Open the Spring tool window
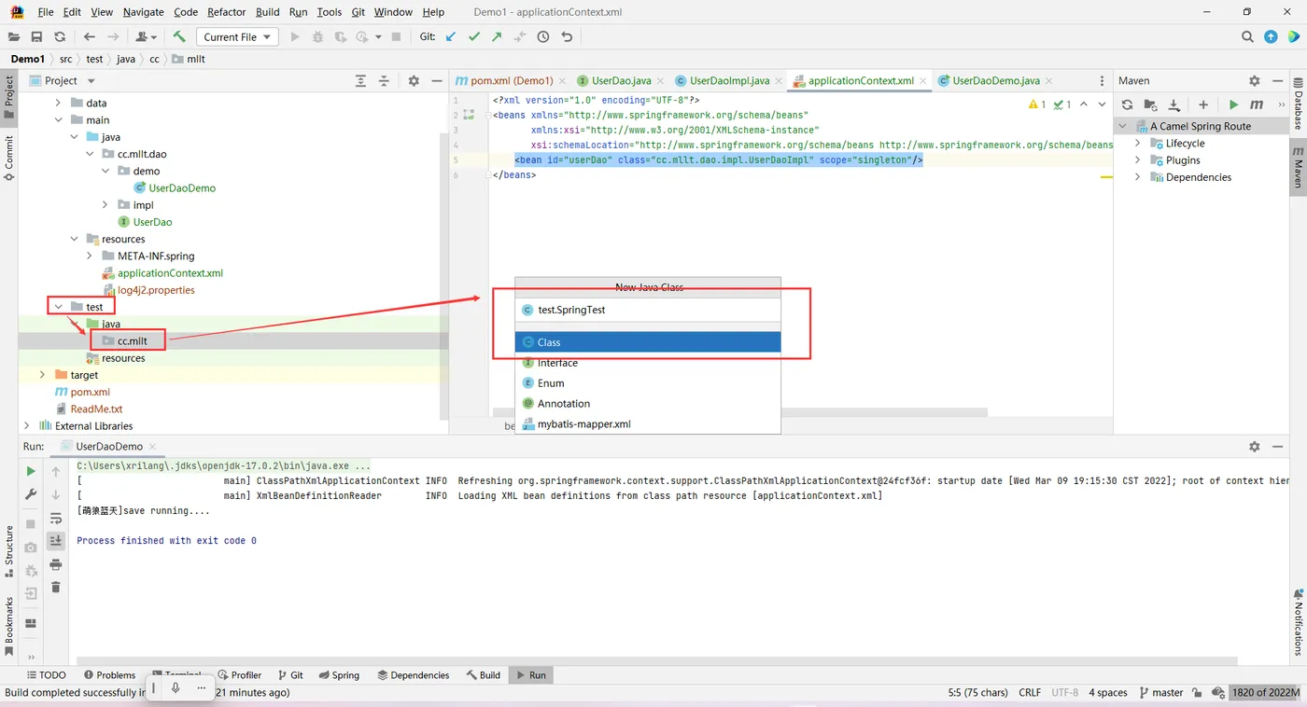This screenshot has height=707, width=1307. coord(338,674)
